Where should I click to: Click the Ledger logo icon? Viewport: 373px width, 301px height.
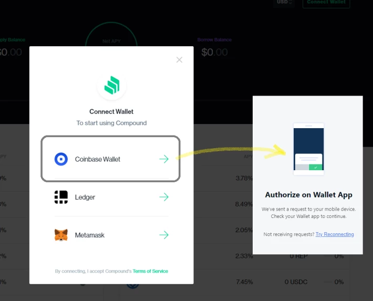click(61, 197)
